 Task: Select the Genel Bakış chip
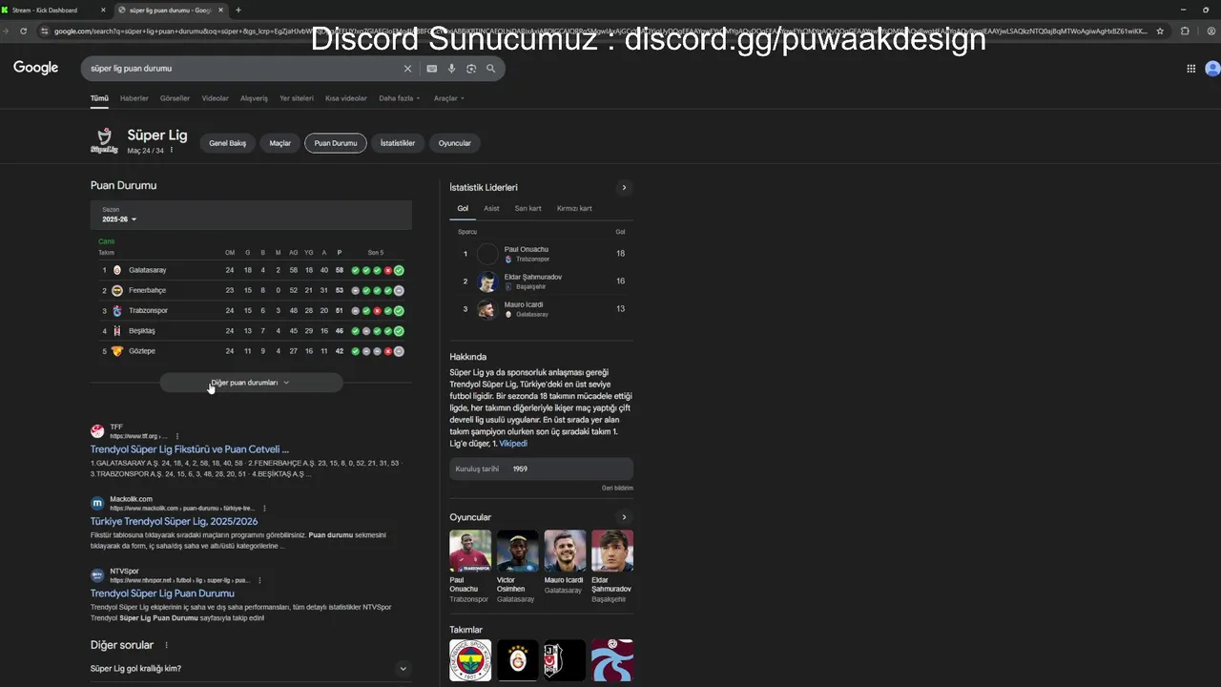[228, 143]
